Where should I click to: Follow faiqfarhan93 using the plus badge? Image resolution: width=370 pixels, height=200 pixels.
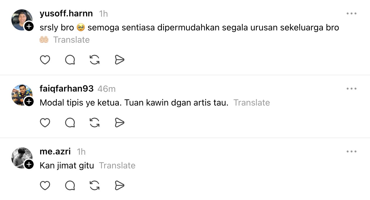[29, 102]
